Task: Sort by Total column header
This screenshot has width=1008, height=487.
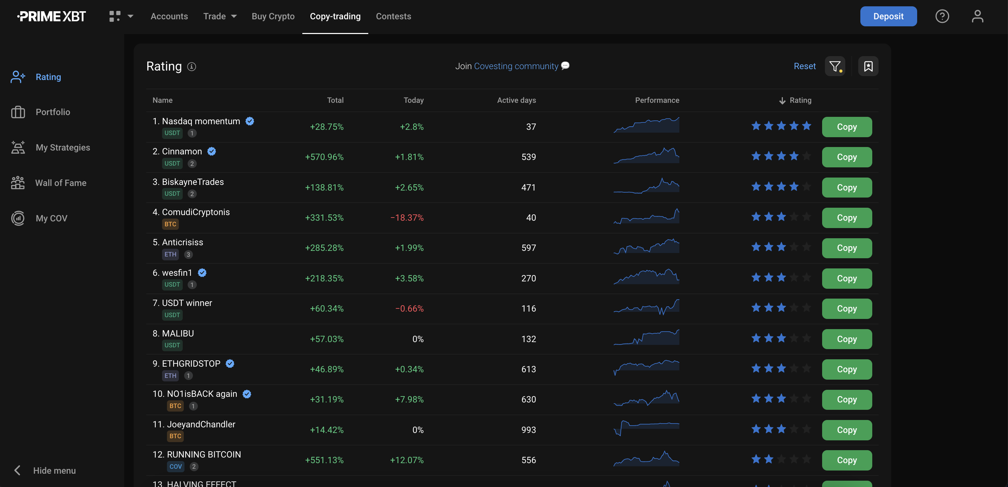Action: (335, 100)
